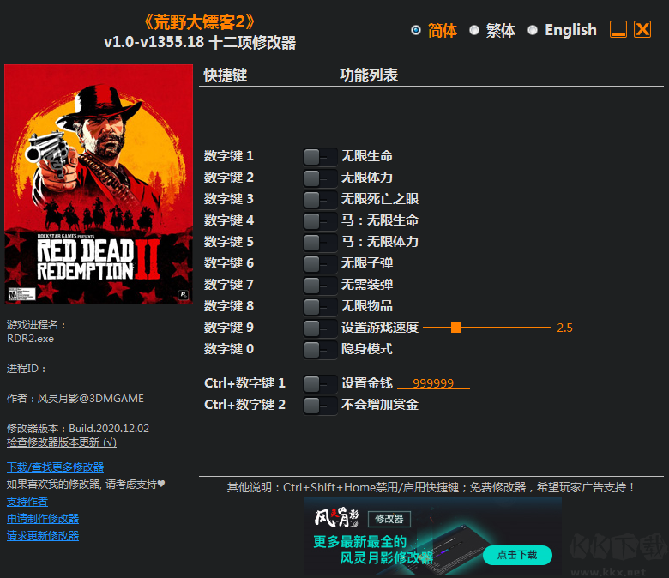Click 数字键 6 hotkey label
This screenshot has height=578, width=669.
229,263
